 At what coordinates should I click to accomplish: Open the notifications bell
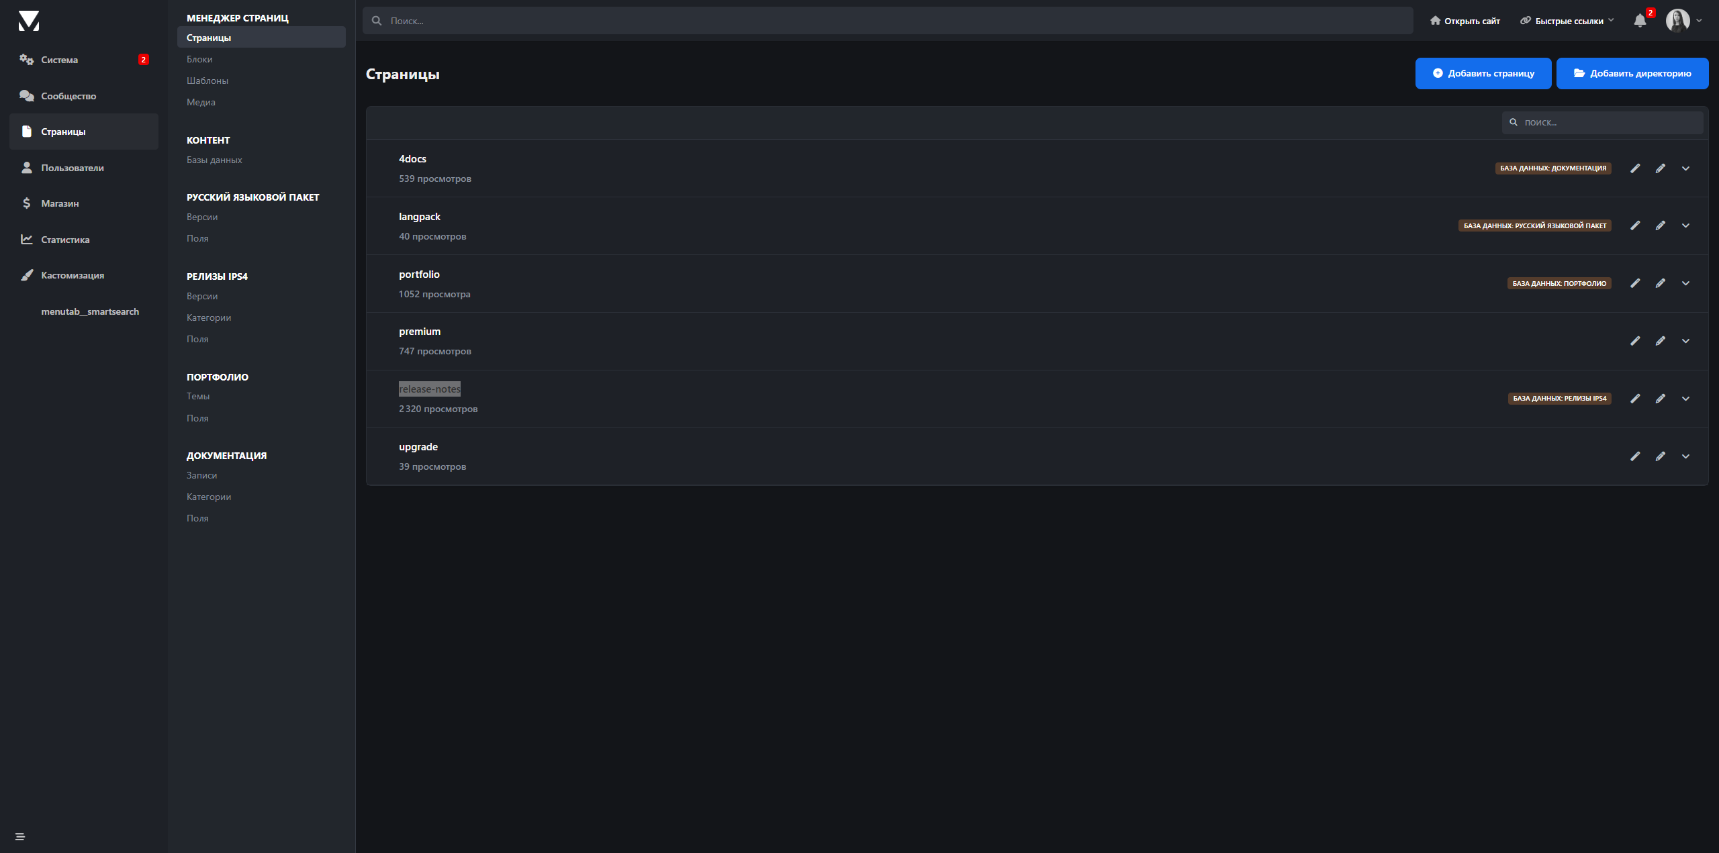tap(1640, 21)
